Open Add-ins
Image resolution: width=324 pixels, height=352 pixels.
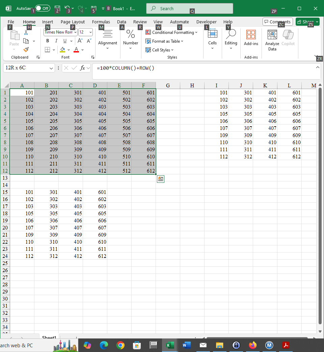[x=251, y=38]
